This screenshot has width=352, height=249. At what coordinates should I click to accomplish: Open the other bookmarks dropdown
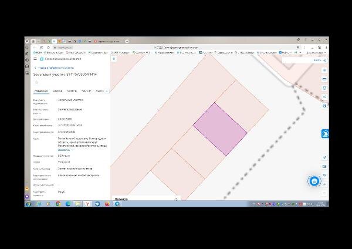(x=316, y=53)
